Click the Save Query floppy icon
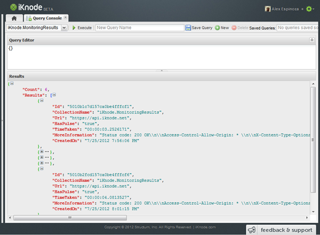 188,28
